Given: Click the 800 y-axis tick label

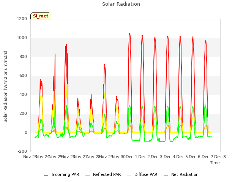Looking at the screenshot, I should 23,57.
